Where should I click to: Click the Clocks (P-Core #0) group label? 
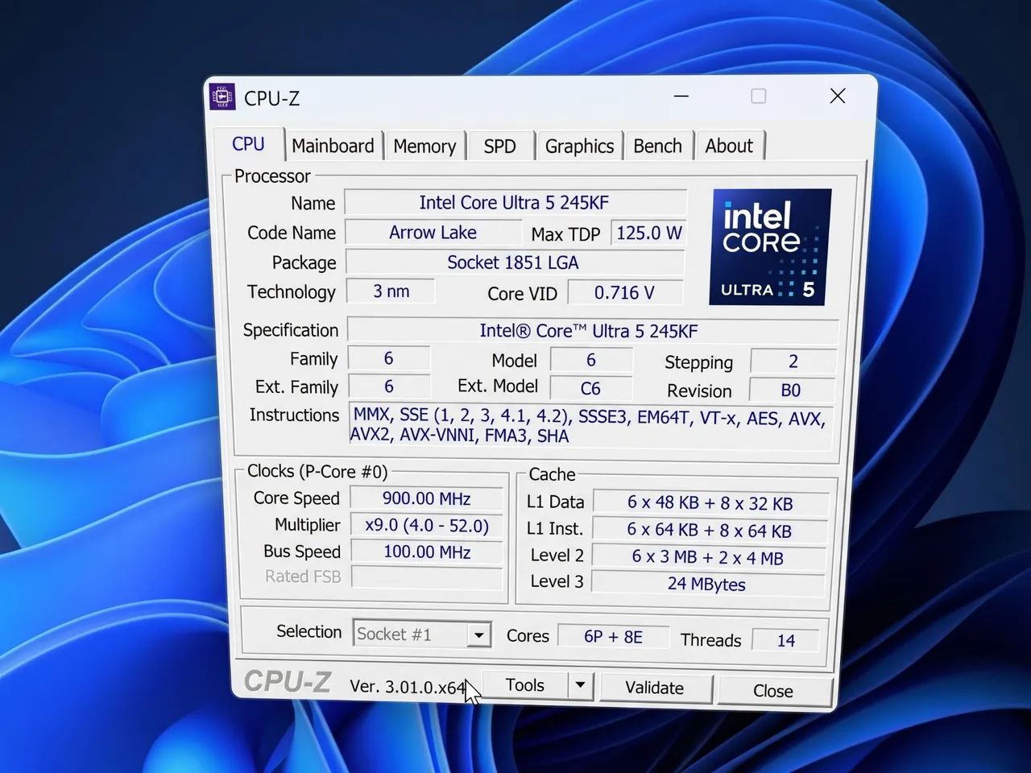click(317, 471)
